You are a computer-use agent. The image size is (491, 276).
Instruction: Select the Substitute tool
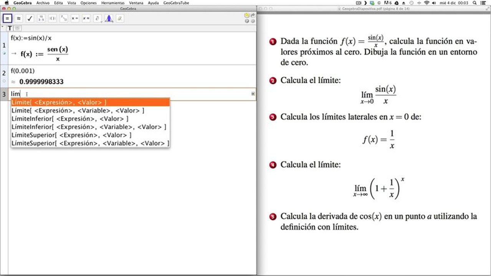(64, 18)
